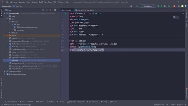Open the Services tool window
The width and height of the screenshot is (188, 106).
coord(113,102)
